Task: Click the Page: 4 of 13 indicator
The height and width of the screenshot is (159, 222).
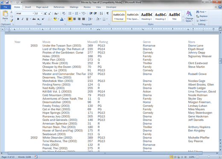Action: pos(8,157)
